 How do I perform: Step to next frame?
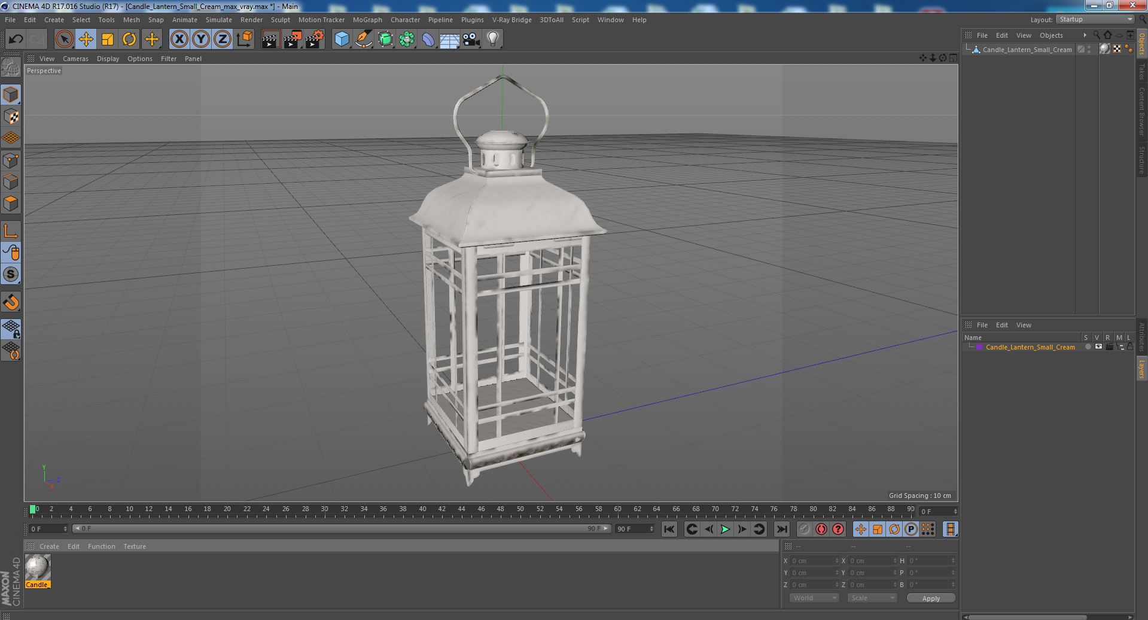742,529
